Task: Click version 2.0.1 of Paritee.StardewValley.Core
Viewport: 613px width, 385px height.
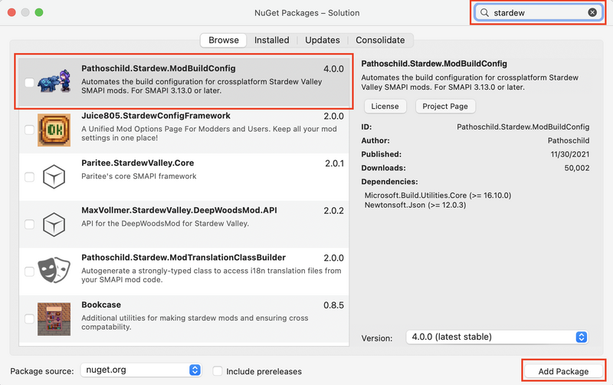Action: point(334,163)
